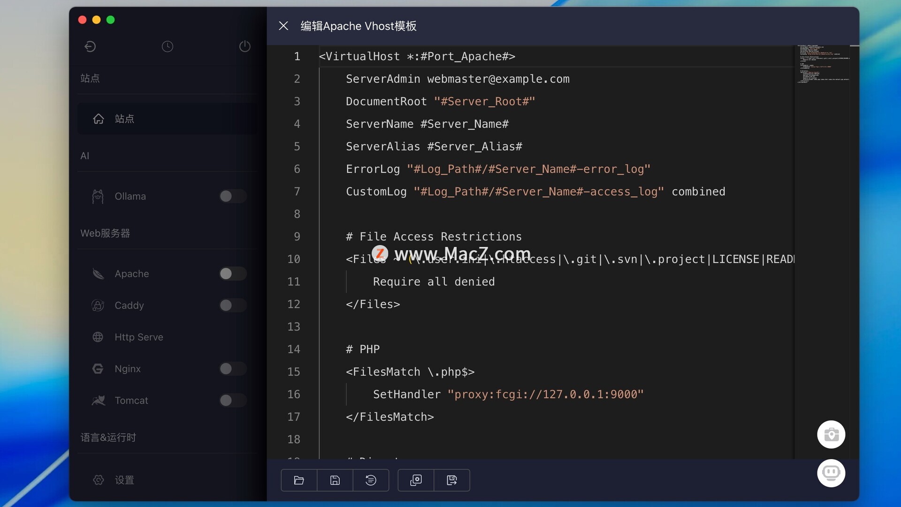Click the </Files> closing tag
This screenshot has height=507, width=901.
pos(373,305)
